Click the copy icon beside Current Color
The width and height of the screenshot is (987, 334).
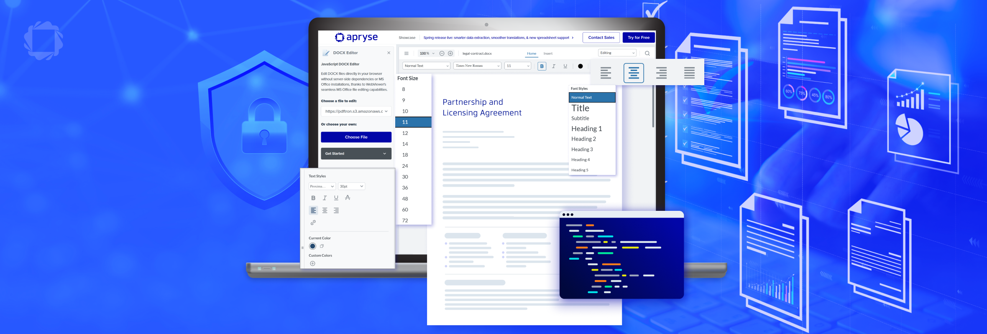click(x=322, y=246)
